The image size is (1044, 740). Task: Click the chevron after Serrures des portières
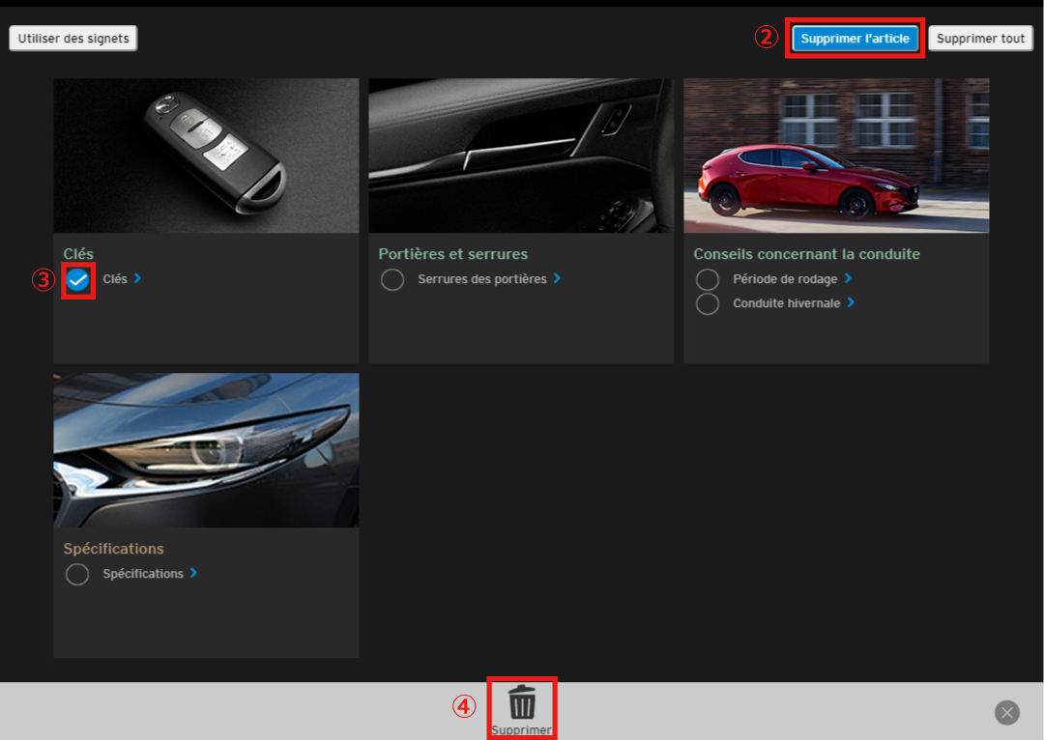[557, 278]
